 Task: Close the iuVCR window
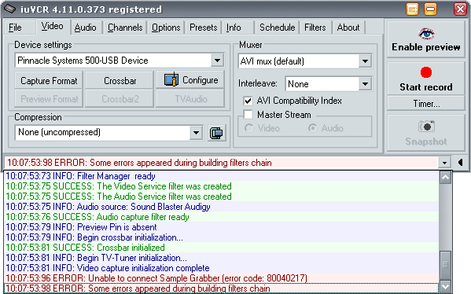[460, 9]
